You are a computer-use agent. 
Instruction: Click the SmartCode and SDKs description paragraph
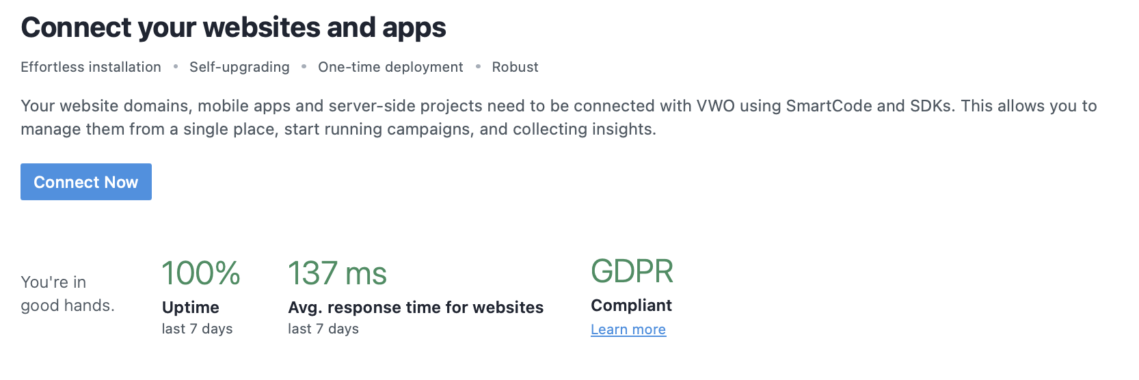coord(559,118)
